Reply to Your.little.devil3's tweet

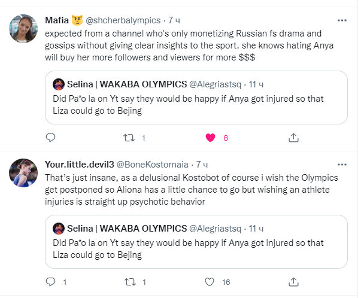[51, 281]
